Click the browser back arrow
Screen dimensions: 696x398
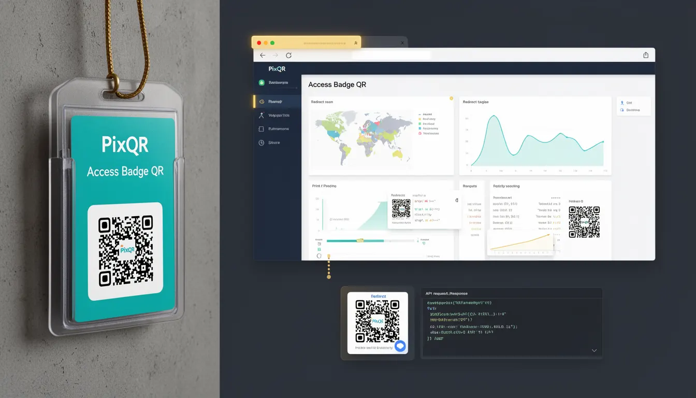(263, 55)
